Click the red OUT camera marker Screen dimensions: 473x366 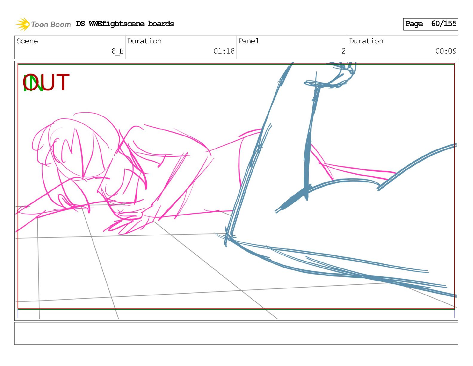pos(54,83)
